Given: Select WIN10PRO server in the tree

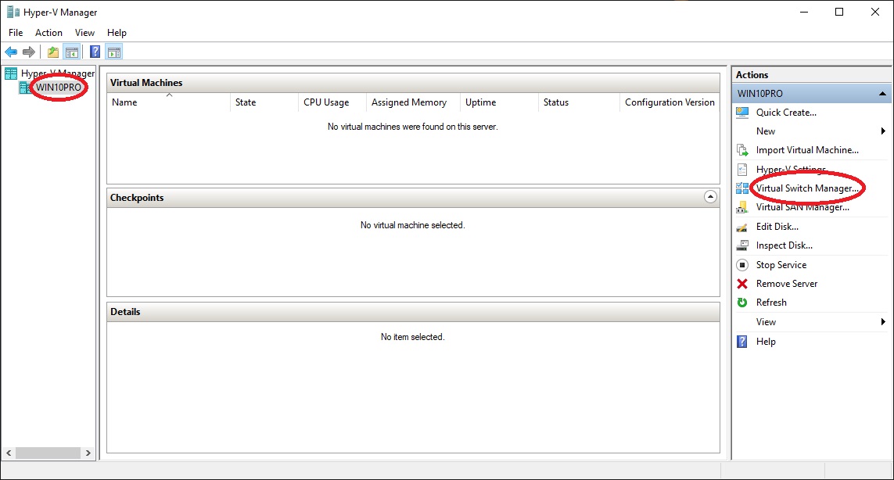Looking at the screenshot, I should (x=59, y=88).
